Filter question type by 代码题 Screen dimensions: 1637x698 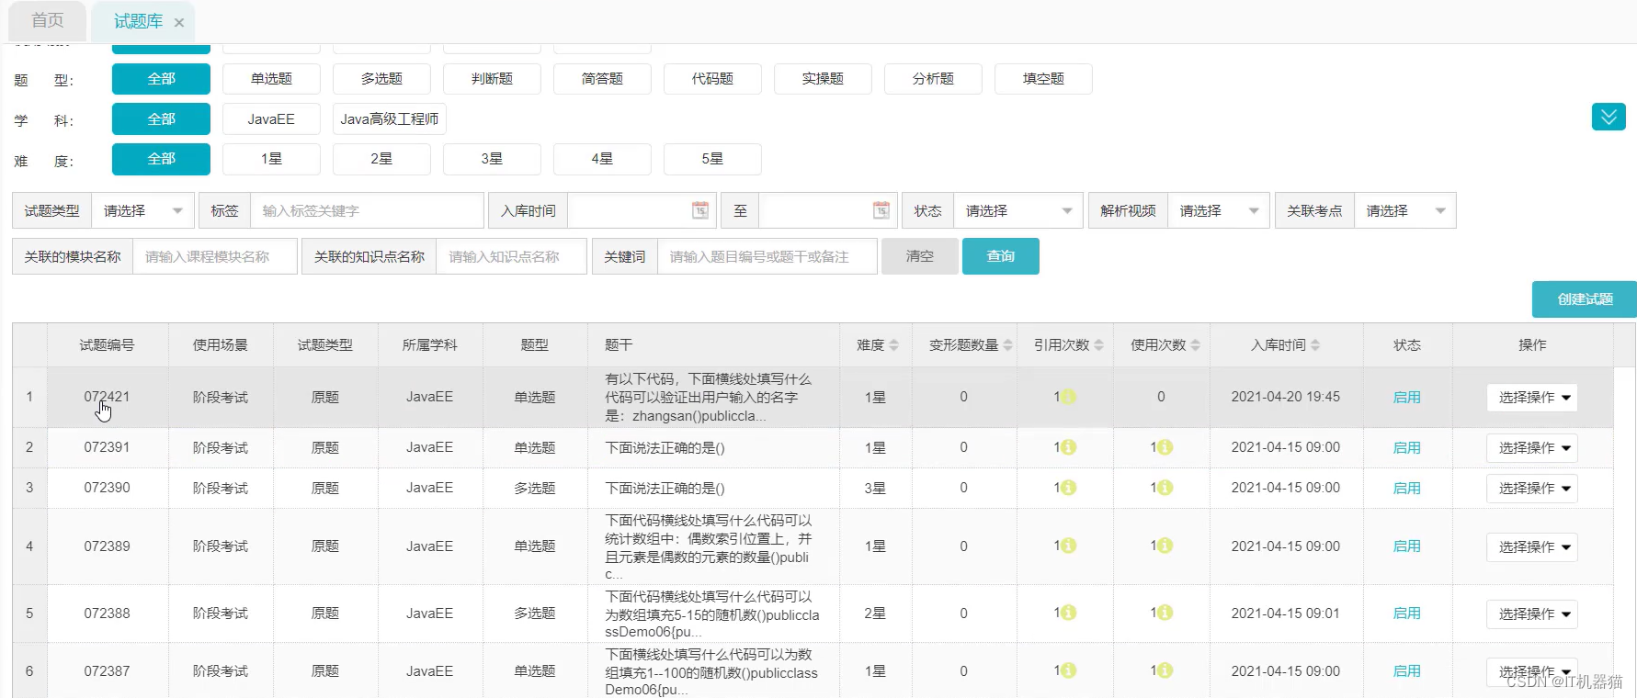pos(712,79)
